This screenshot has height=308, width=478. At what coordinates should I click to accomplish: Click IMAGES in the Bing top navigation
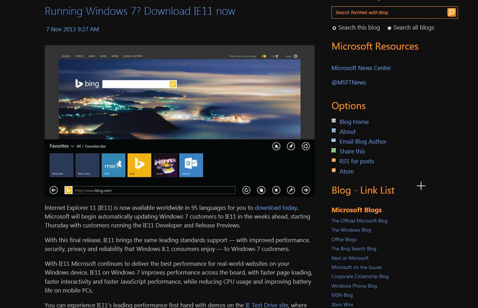66,56
